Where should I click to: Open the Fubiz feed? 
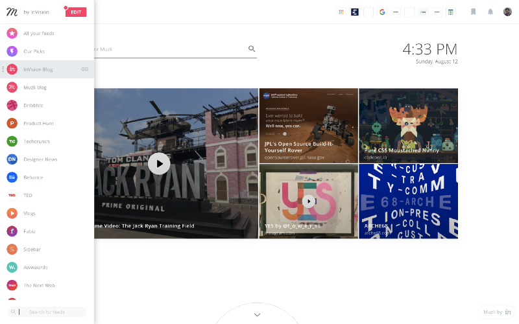point(47,231)
